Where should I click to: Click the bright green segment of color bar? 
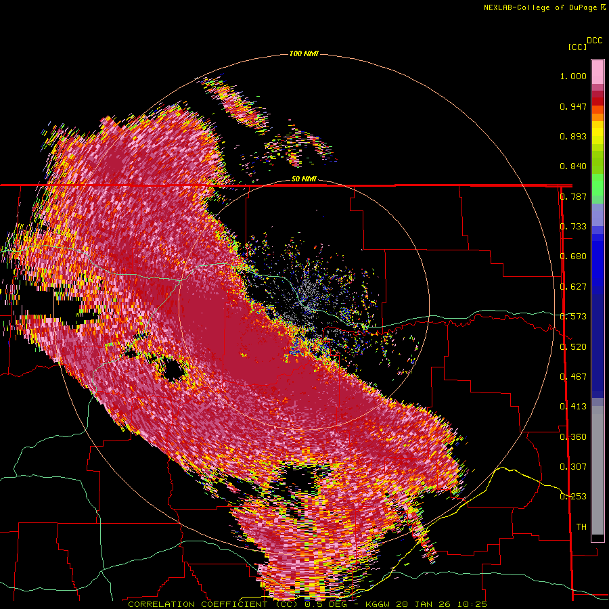(x=597, y=185)
